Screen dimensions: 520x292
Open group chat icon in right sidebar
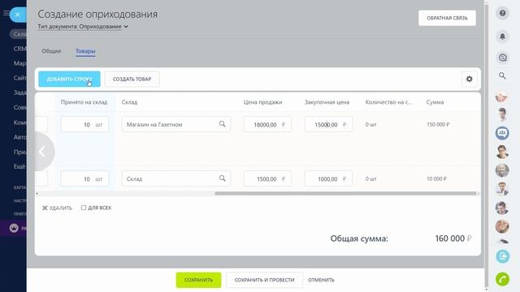(502, 133)
